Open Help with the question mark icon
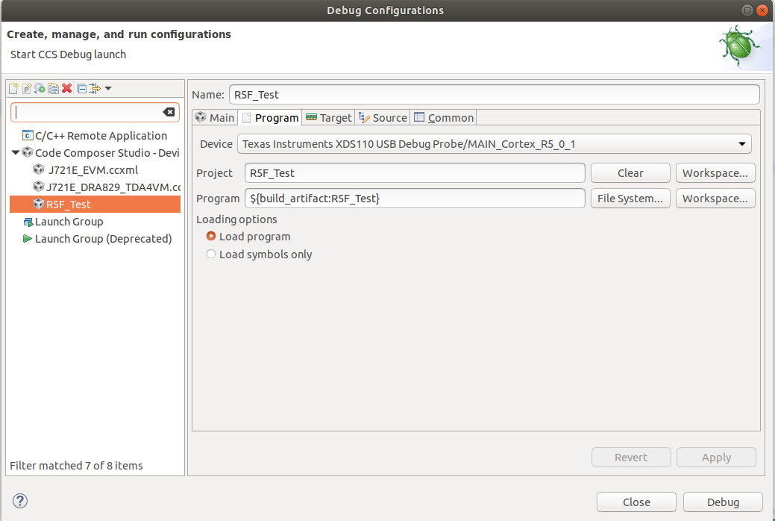The width and height of the screenshot is (775, 521). coord(20,501)
